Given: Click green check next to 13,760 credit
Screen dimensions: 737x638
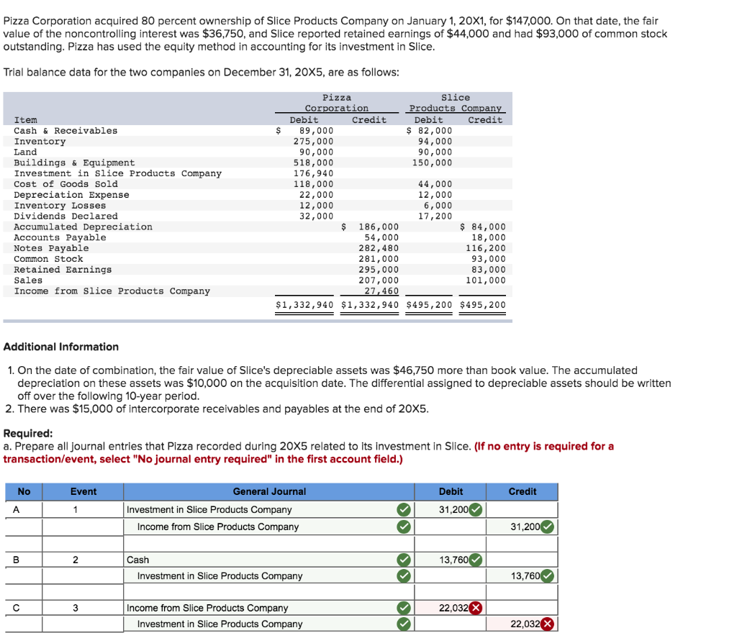Looking at the screenshot, I should point(547,576).
